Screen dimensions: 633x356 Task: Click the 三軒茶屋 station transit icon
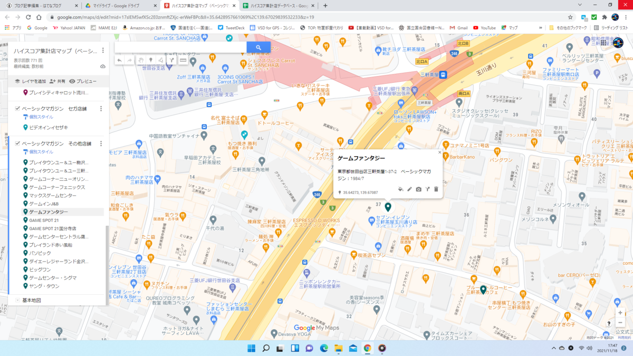click(x=444, y=75)
